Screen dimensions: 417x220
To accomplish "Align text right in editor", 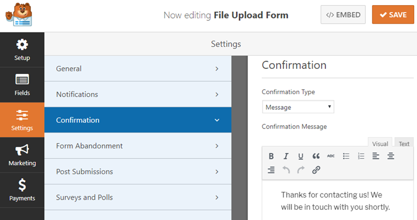I will coord(271,170).
